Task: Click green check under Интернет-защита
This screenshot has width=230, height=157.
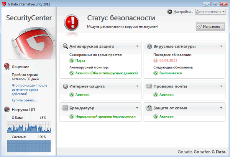Action: 72,95
